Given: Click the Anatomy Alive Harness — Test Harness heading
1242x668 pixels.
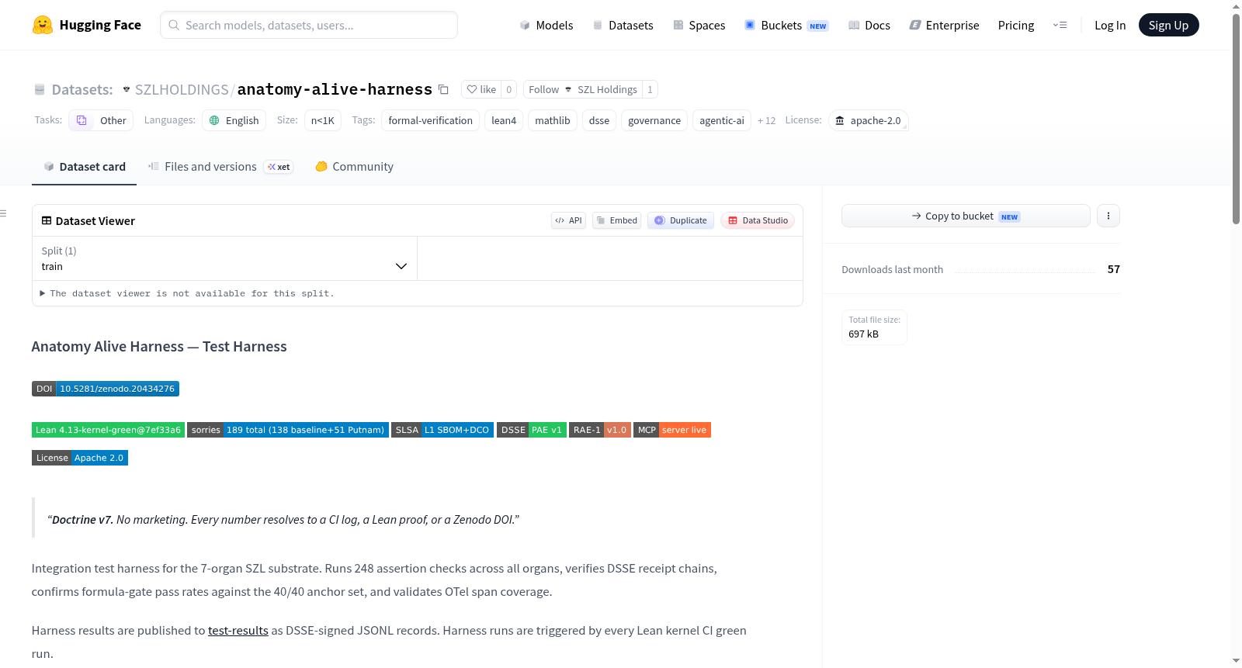Looking at the screenshot, I should (x=159, y=346).
